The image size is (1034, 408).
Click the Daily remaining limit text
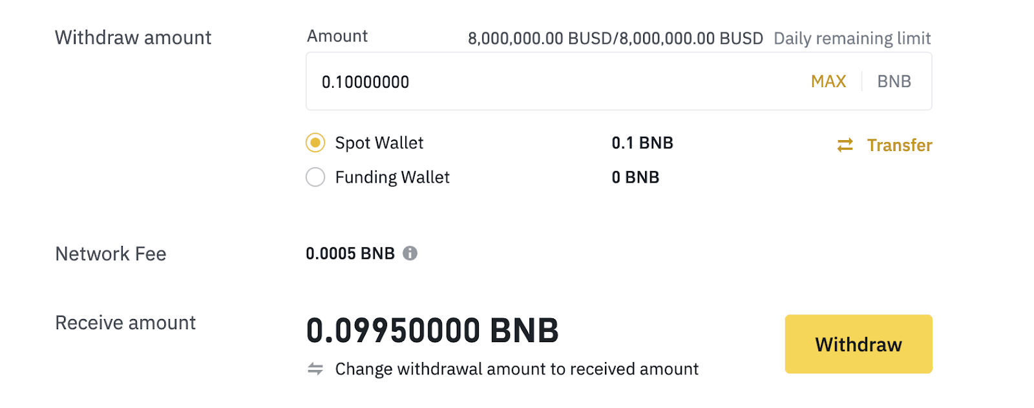(852, 39)
